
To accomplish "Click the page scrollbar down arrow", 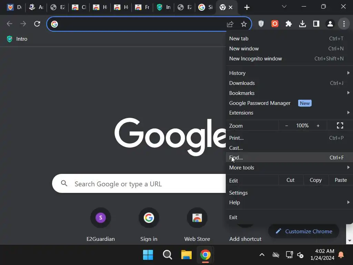I will (350, 241).
